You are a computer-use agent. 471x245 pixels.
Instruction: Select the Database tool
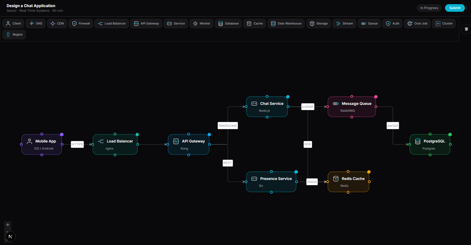[x=228, y=23]
